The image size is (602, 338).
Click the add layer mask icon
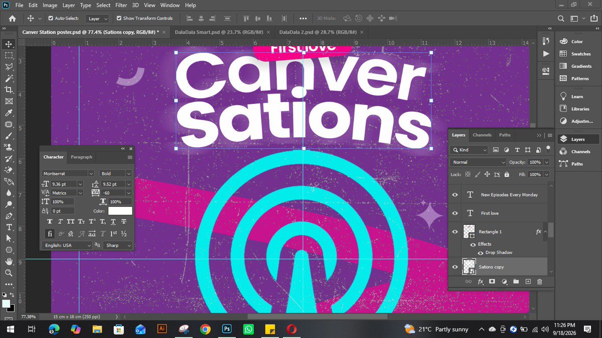click(492, 282)
